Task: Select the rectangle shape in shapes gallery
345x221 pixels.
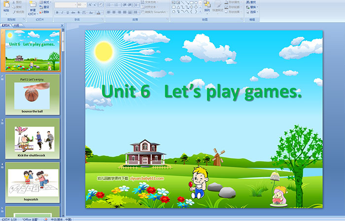Action: [x=192, y=2]
